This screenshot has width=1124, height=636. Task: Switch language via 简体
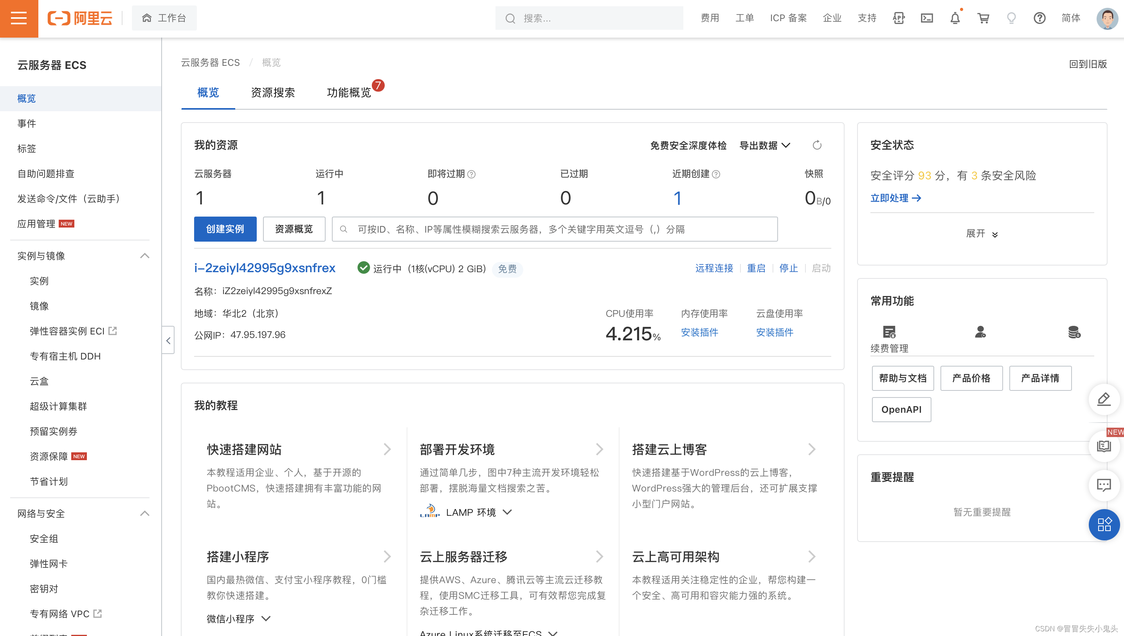tap(1071, 18)
